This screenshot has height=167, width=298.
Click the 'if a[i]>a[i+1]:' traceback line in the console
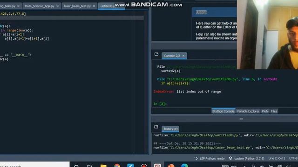click(176, 83)
